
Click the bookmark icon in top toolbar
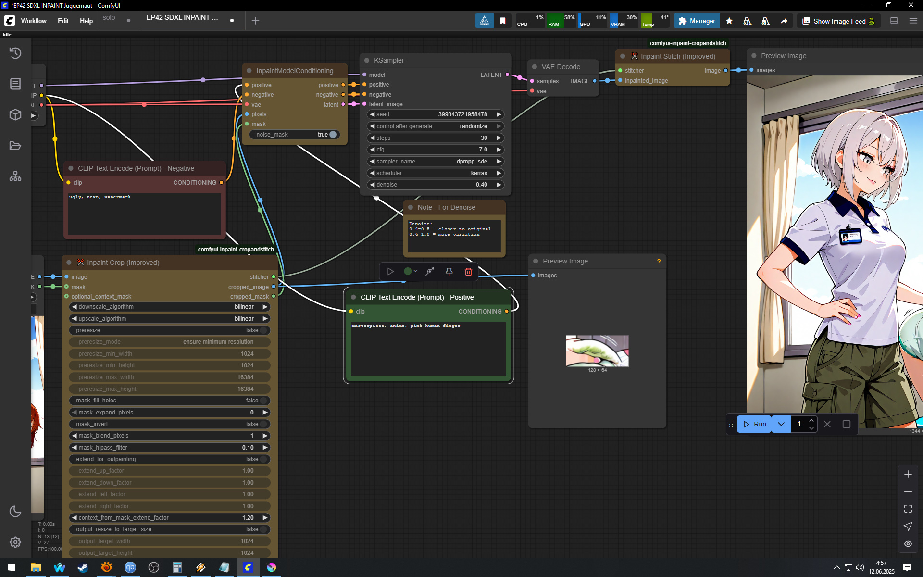point(503,21)
